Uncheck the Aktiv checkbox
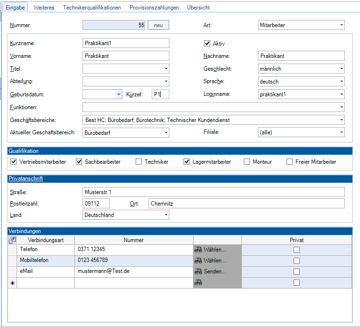This screenshot has height=327, width=360. [207, 43]
